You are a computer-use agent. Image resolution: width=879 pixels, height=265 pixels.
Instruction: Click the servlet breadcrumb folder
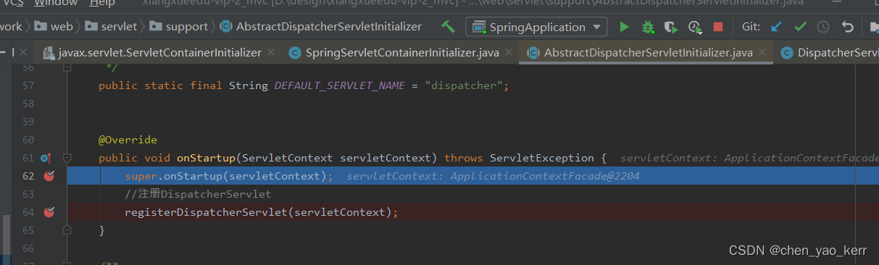(x=111, y=27)
